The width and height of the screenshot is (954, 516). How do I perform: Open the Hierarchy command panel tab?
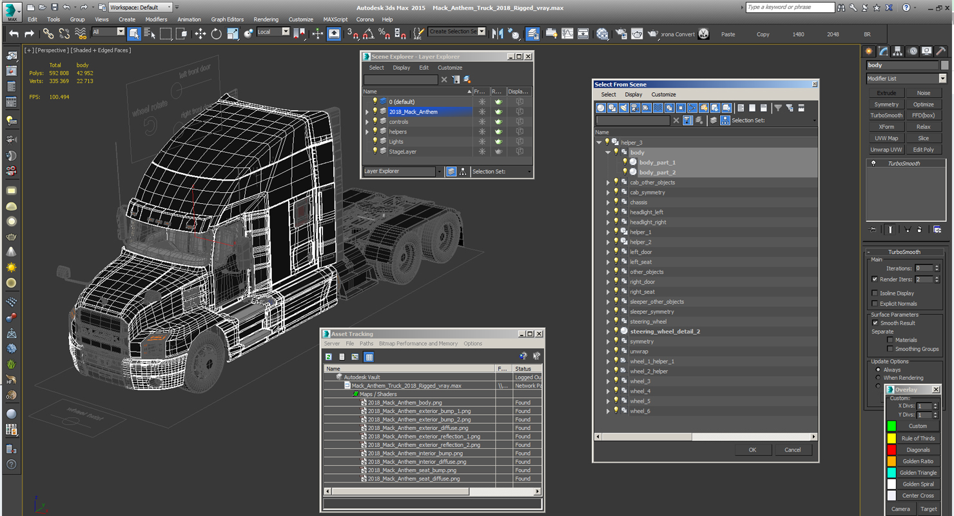898,51
